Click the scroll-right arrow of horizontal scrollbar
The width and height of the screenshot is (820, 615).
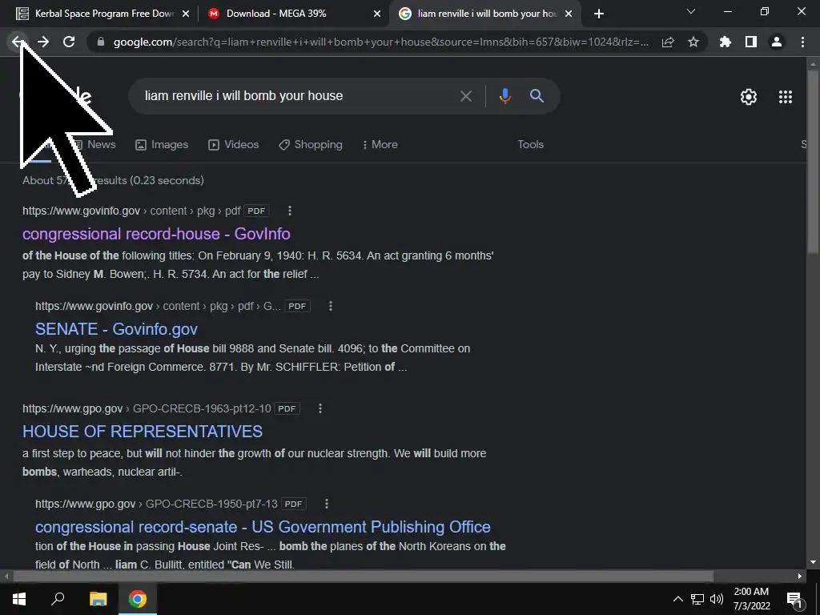pos(800,577)
